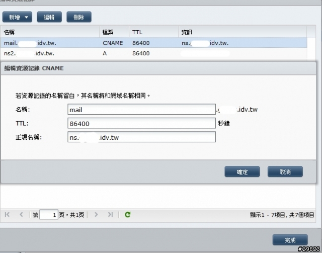Click the green refresh icon
The height and width of the screenshot is (253, 322).
click(x=127, y=215)
